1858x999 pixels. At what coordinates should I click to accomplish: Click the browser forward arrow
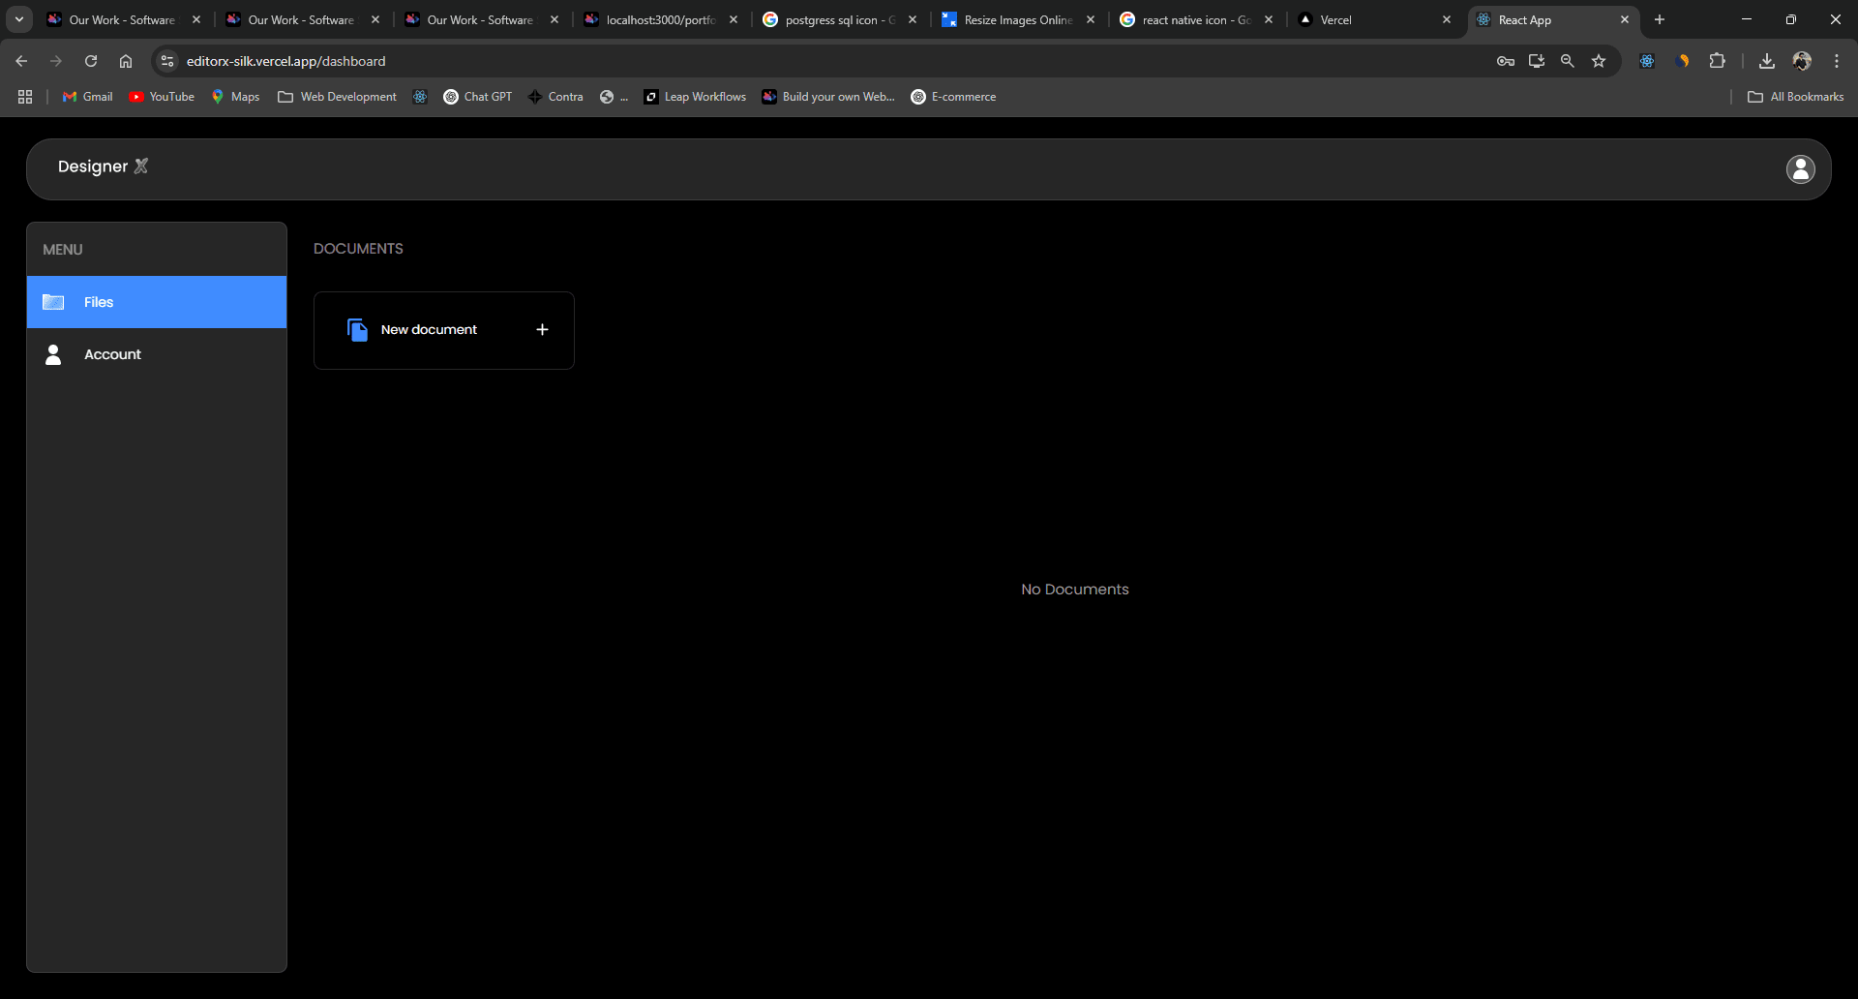[x=56, y=61]
